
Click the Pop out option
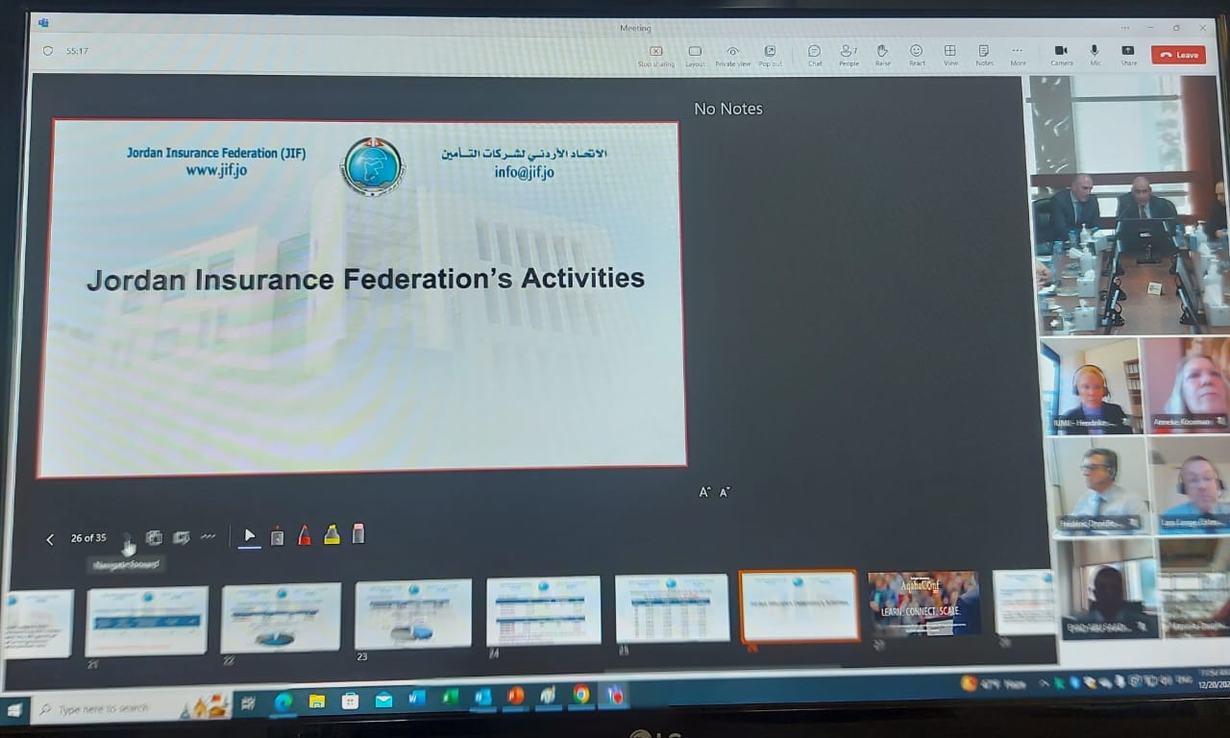770,55
